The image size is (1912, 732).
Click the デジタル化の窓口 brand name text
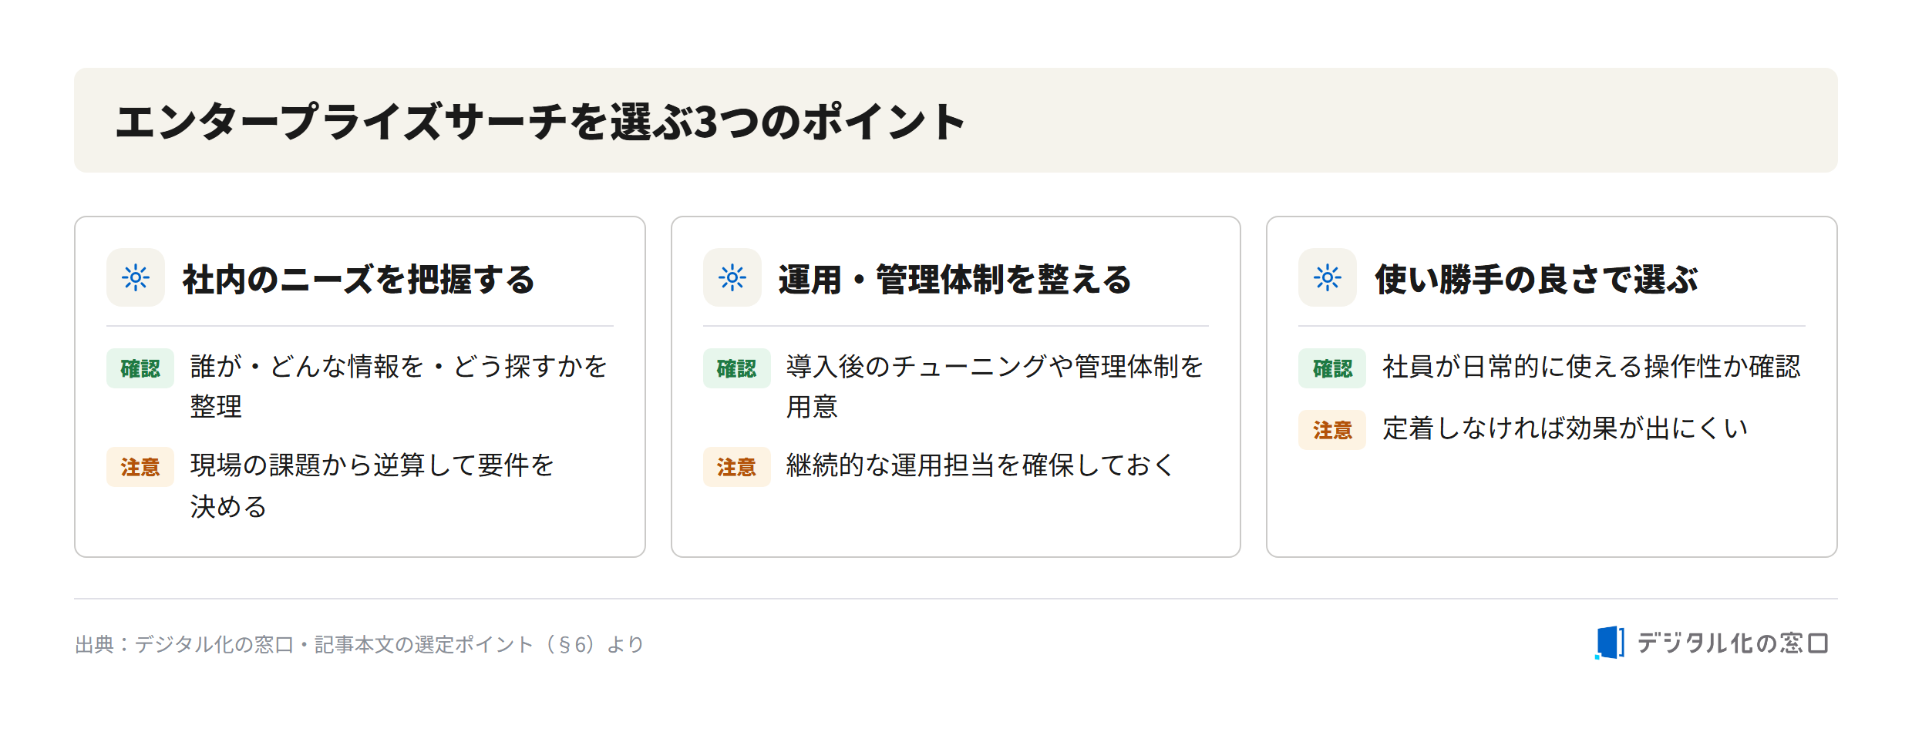coord(1732,643)
